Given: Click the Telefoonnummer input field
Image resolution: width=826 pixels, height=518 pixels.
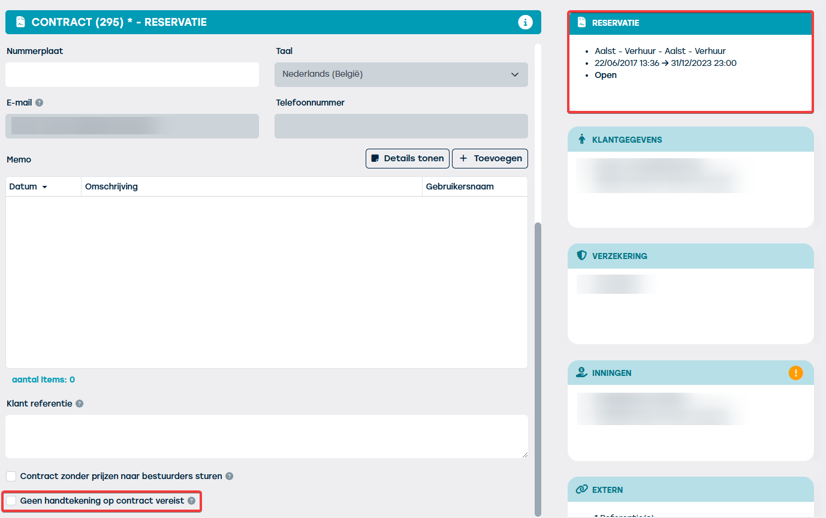Looking at the screenshot, I should (x=401, y=126).
